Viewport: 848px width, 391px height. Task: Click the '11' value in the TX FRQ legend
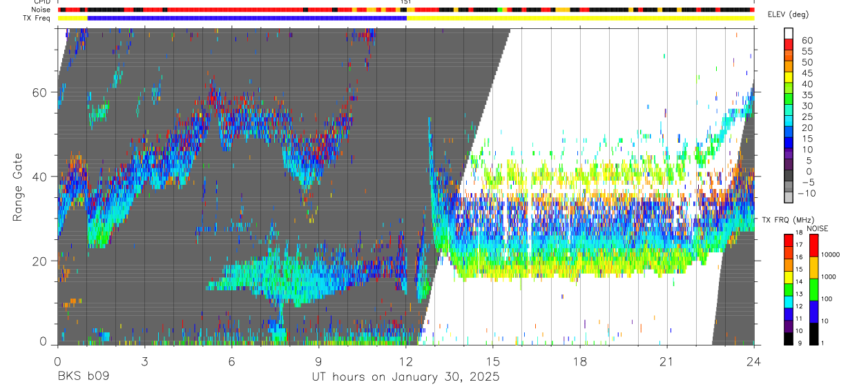(799, 319)
